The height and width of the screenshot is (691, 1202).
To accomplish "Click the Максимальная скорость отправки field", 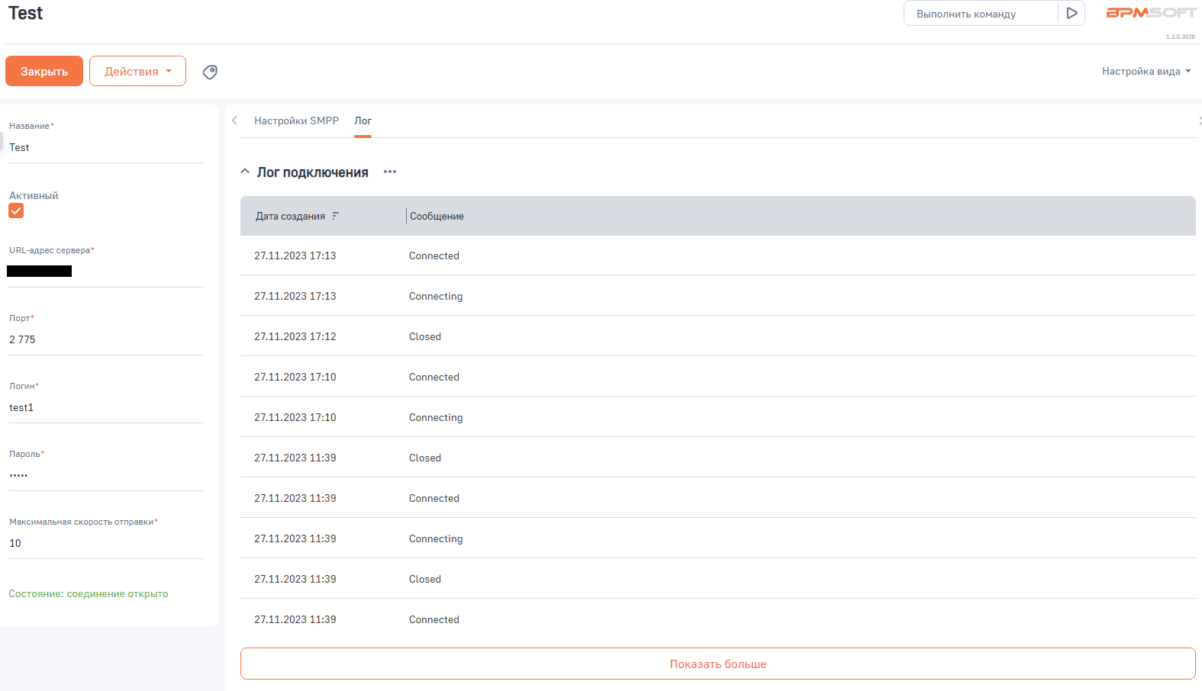I will point(106,543).
